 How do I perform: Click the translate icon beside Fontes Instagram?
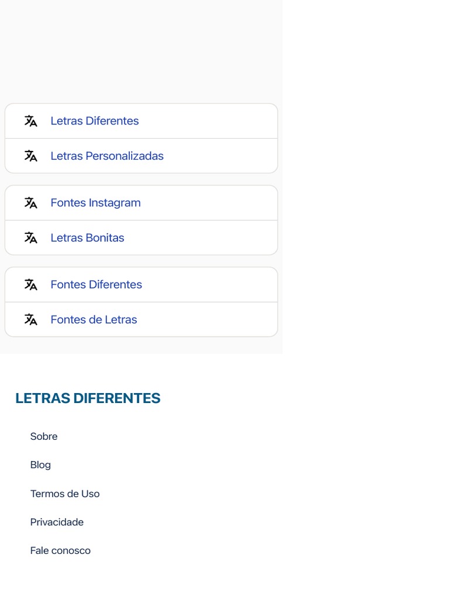pos(31,202)
